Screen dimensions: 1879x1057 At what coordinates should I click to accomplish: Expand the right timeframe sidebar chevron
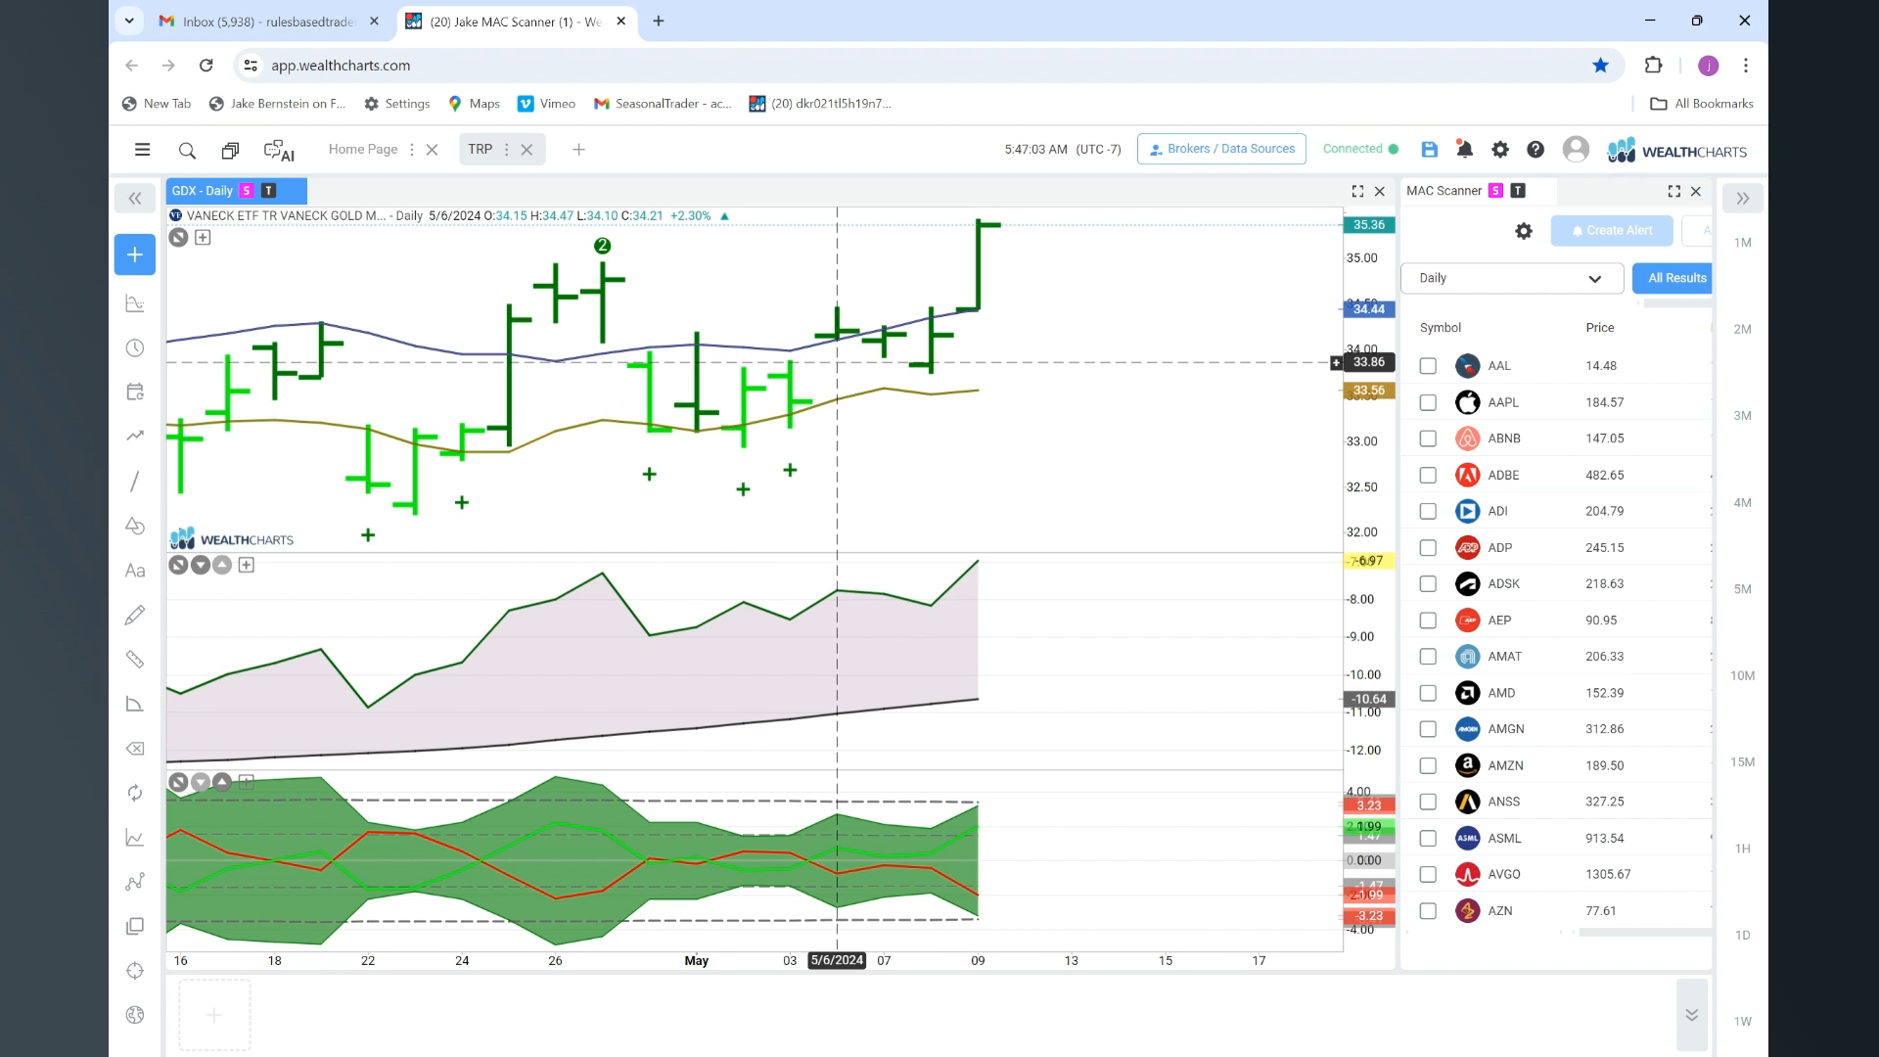[x=1743, y=199]
